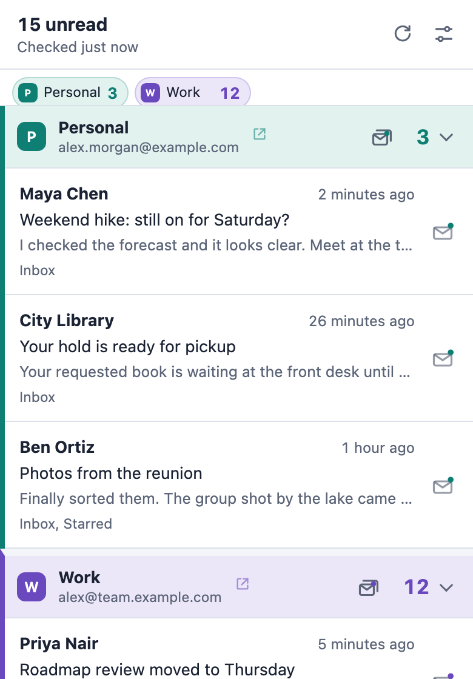The image size is (473, 679).
Task: Mark Ben Ortiz message as read
Action: 443,486
